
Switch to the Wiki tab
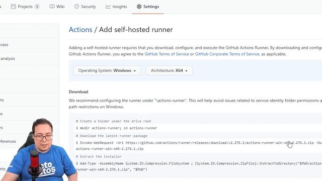57,7
